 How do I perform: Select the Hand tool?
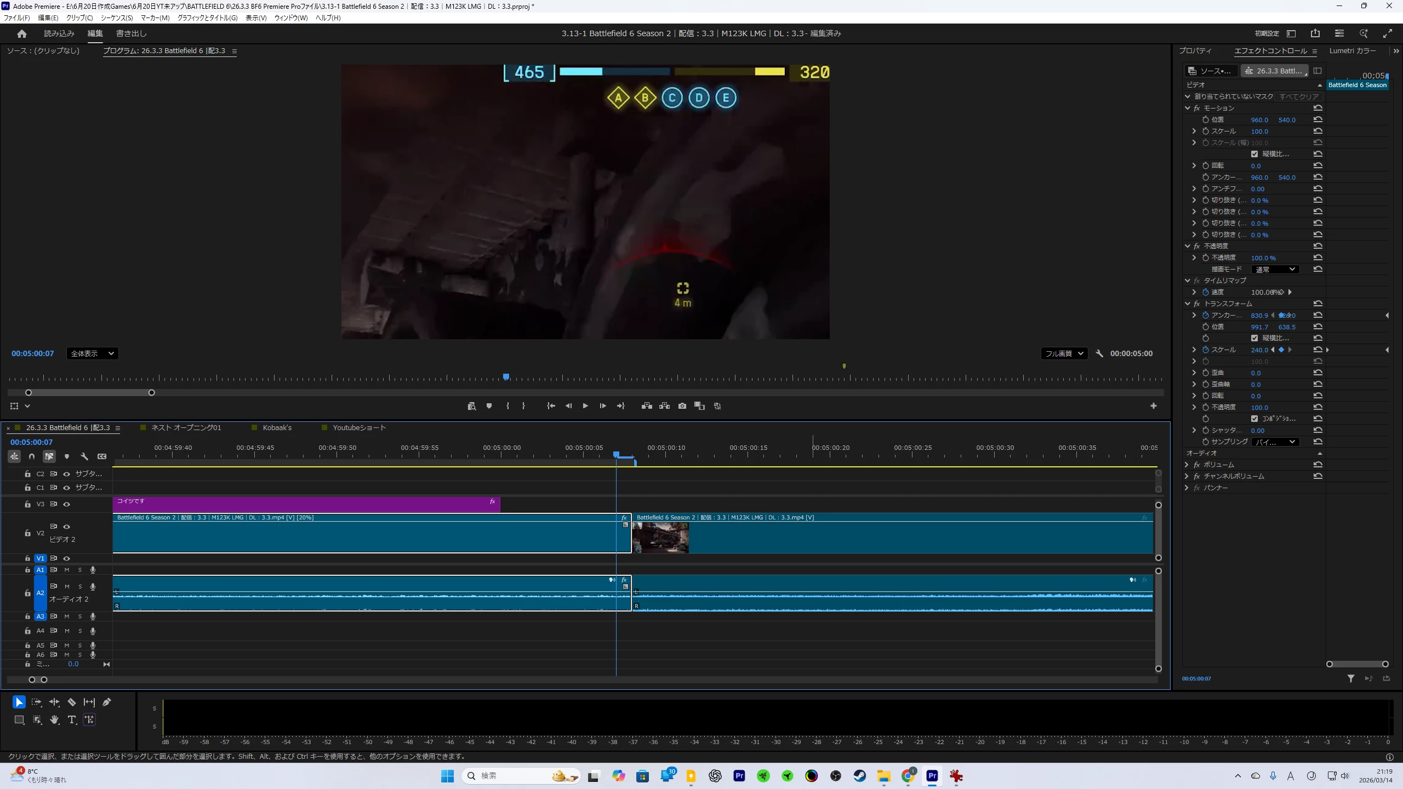[x=54, y=719]
